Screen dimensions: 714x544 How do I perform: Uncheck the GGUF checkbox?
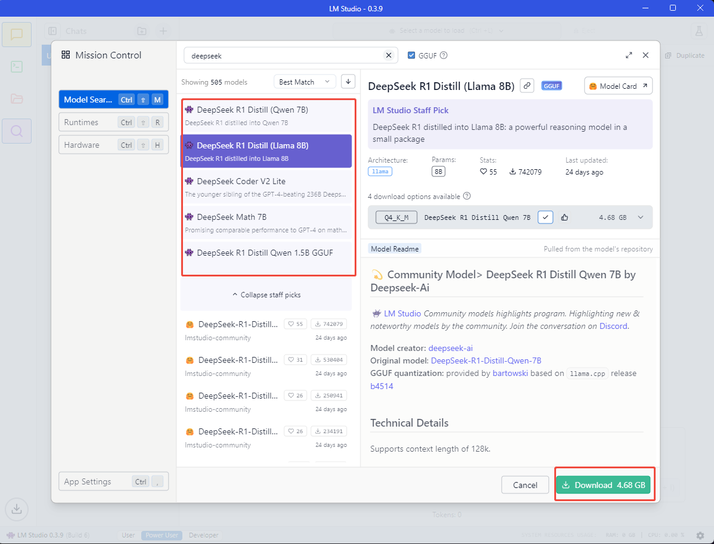(411, 55)
